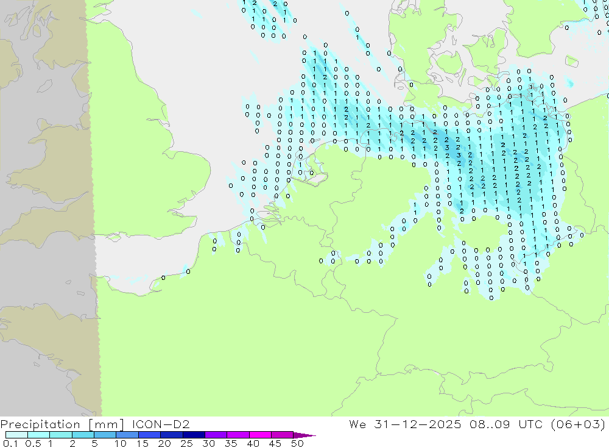Click the '30' legend scale value
Viewport: 609px width, 447px height.
point(209,443)
